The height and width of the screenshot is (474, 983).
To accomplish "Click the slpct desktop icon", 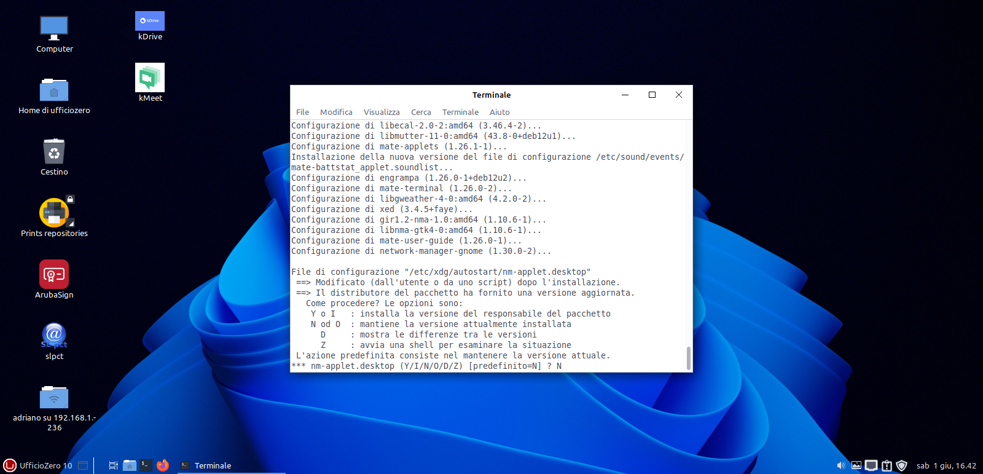I will coord(54,336).
